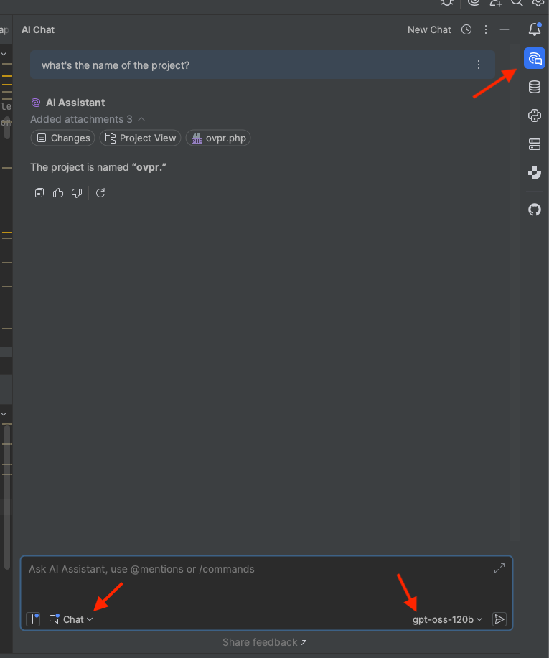
Task: Open the AI Chat panel options menu
Action: pos(486,29)
